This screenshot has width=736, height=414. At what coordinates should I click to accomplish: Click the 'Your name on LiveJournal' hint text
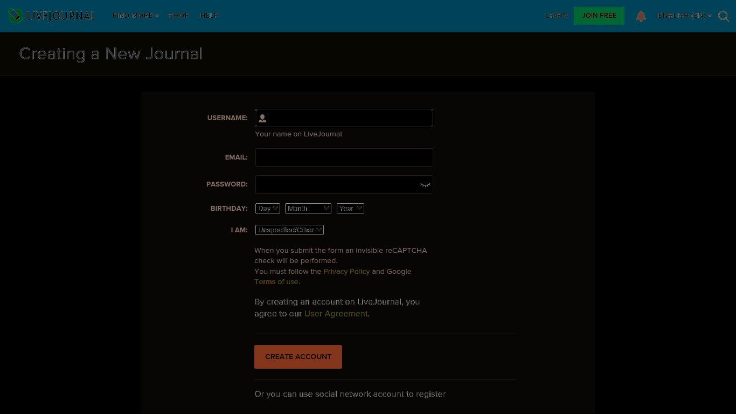tap(298, 134)
